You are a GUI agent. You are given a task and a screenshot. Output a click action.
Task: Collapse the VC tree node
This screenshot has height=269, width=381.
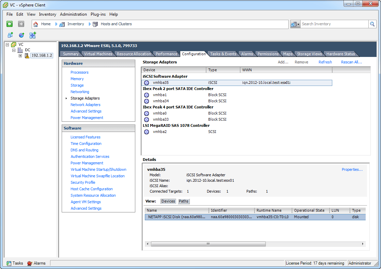pyautogui.click(x=7, y=45)
